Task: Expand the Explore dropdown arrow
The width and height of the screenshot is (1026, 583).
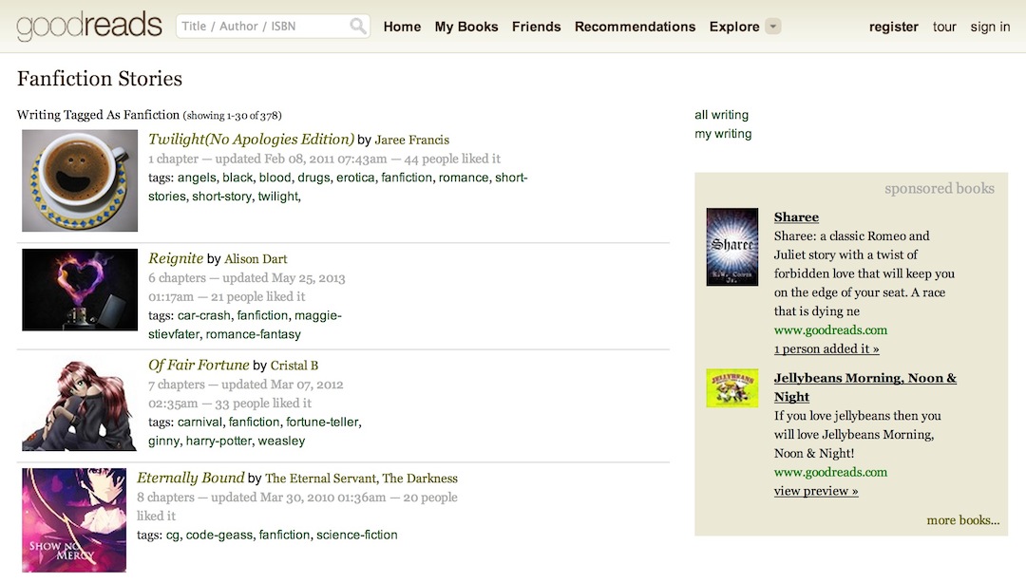Action: click(772, 27)
